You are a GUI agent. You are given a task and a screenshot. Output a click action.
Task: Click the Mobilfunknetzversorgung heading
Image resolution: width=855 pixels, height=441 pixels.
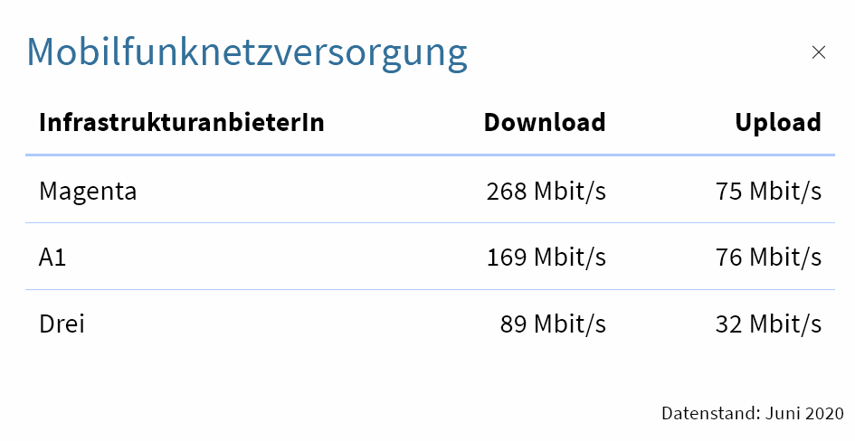[x=247, y=52]
